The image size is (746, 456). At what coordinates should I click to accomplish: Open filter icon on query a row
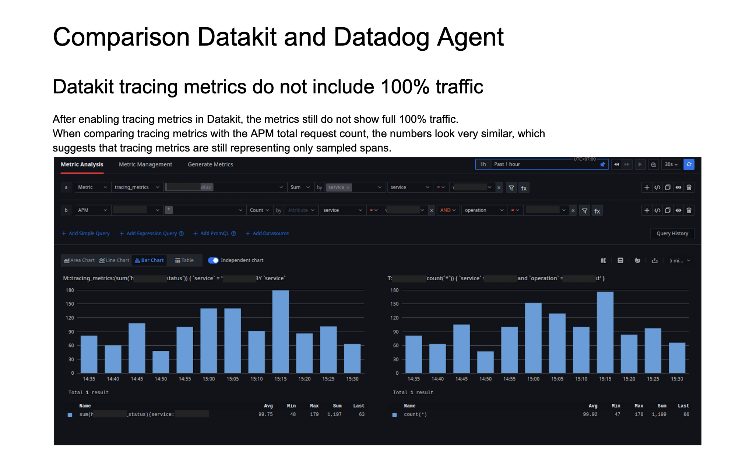(x=511, y=188)
